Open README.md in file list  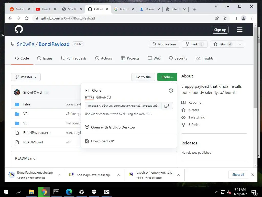[x=33, y=142]
